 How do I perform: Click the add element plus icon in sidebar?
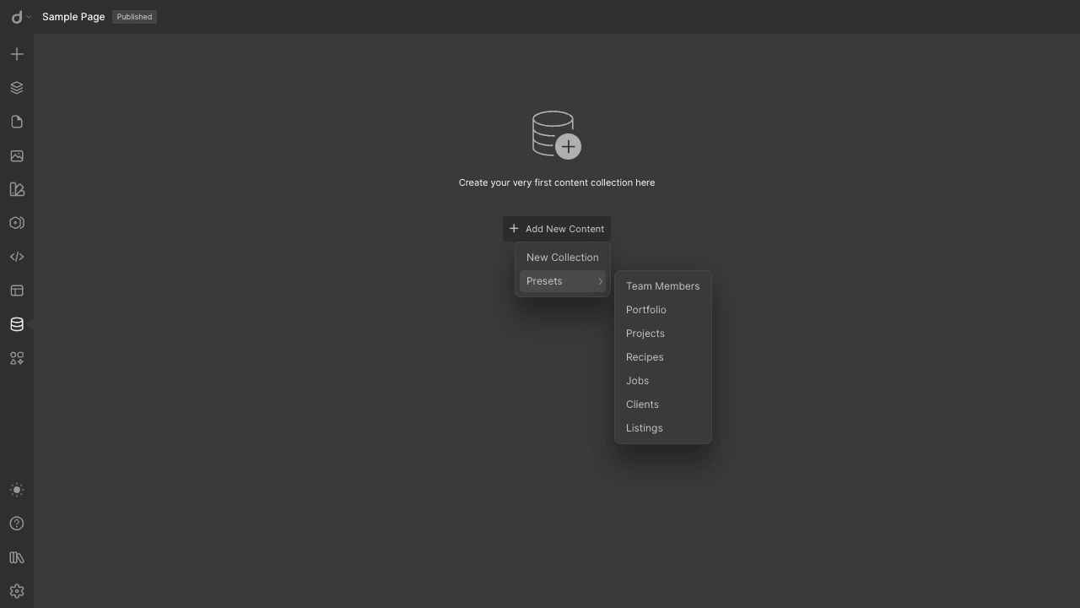[x=17, y=54]
